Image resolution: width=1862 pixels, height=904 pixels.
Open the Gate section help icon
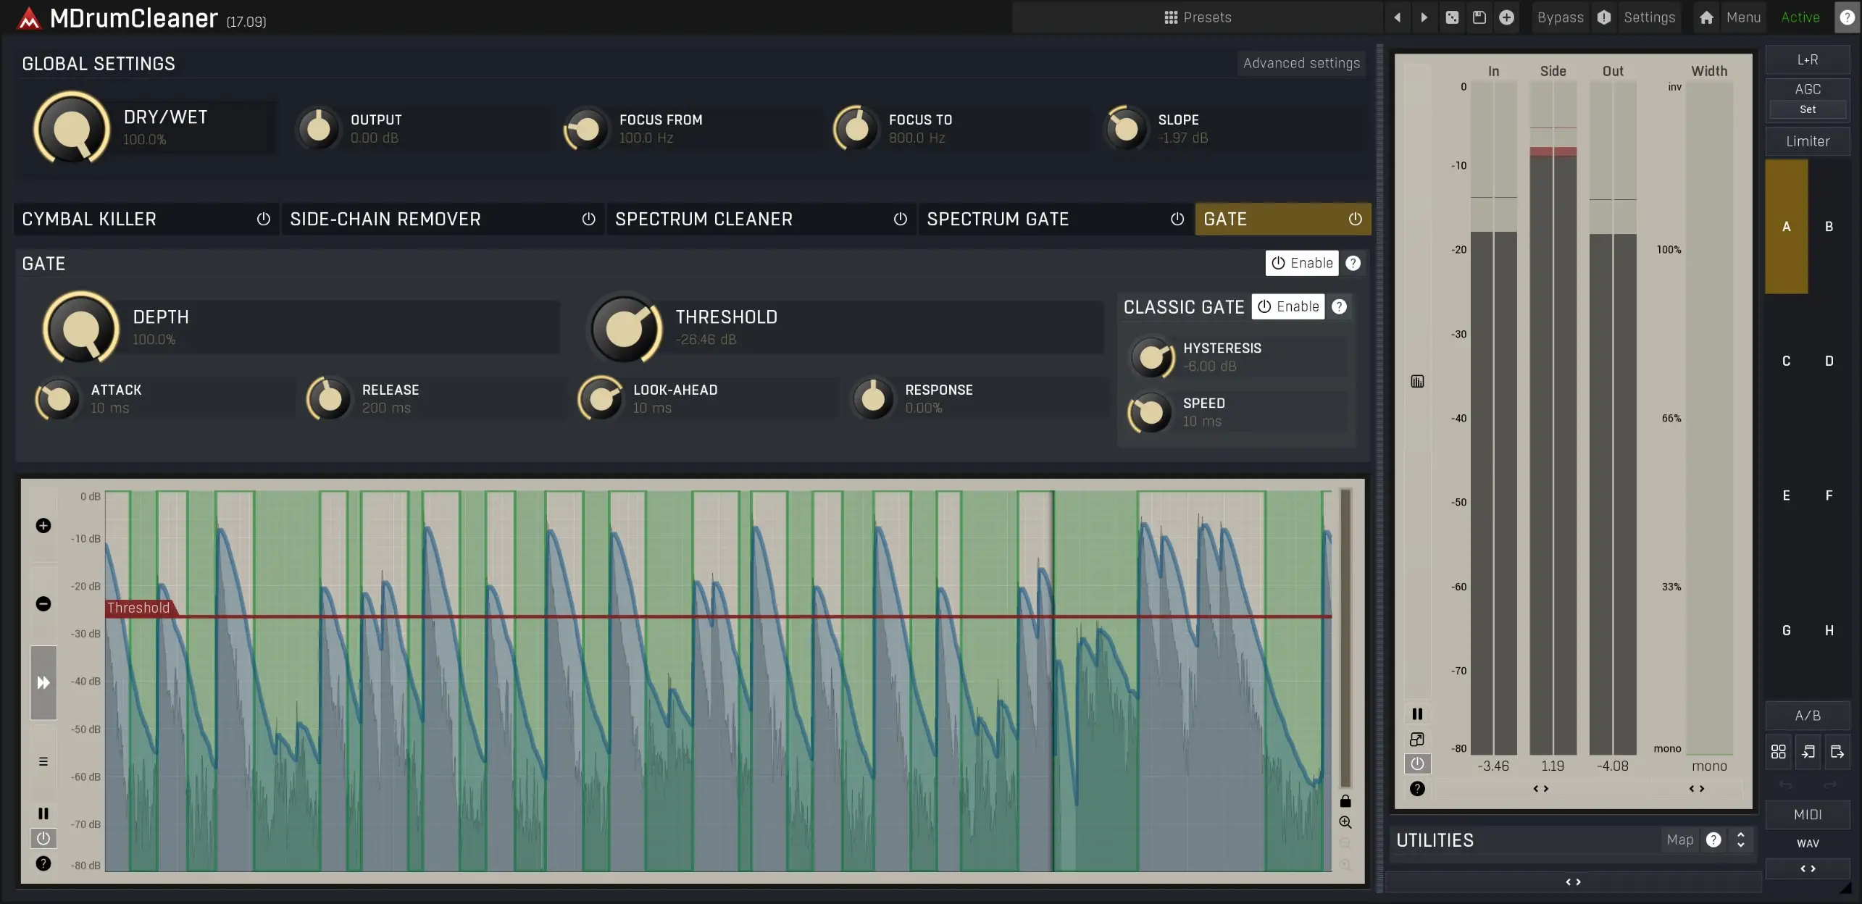point(1353,263)
